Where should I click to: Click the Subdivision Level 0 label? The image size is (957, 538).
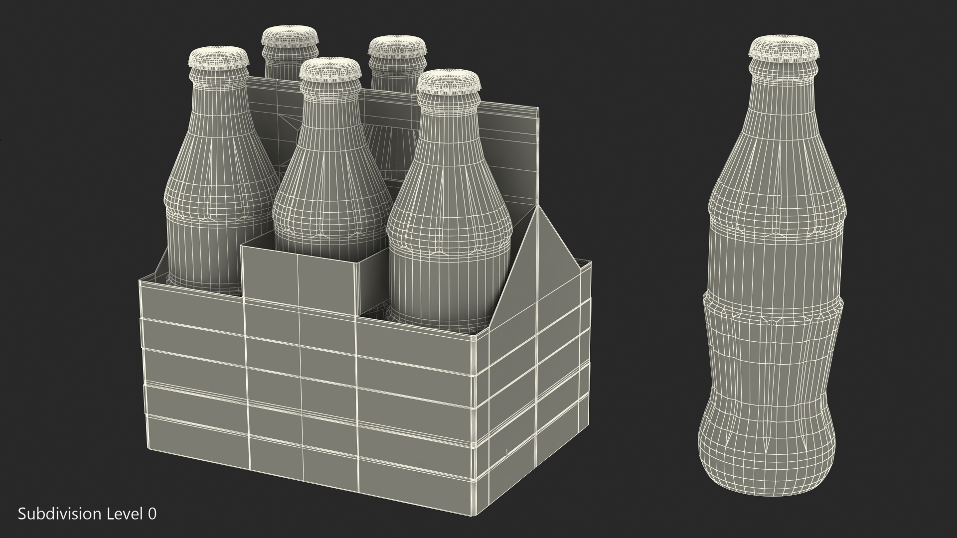coord(87,514)
